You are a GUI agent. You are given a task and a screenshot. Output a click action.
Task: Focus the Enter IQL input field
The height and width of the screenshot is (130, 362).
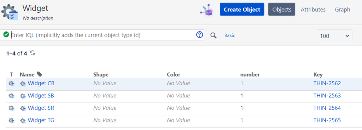coord(103,35)
